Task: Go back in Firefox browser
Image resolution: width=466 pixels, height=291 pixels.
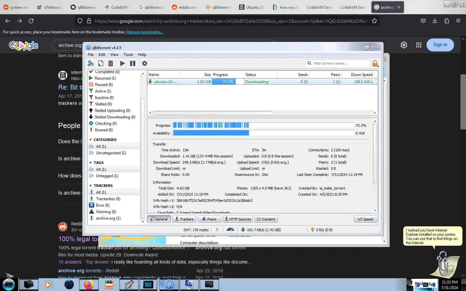Action: pos(8,21)
